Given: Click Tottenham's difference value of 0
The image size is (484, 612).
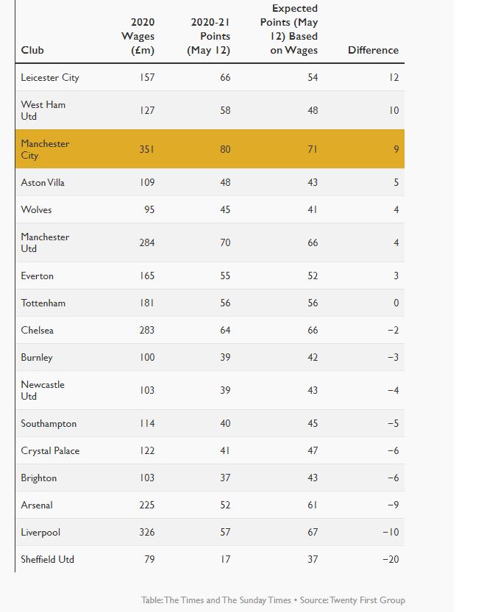Looking at the screenshot, I should (x=396, y=303).
